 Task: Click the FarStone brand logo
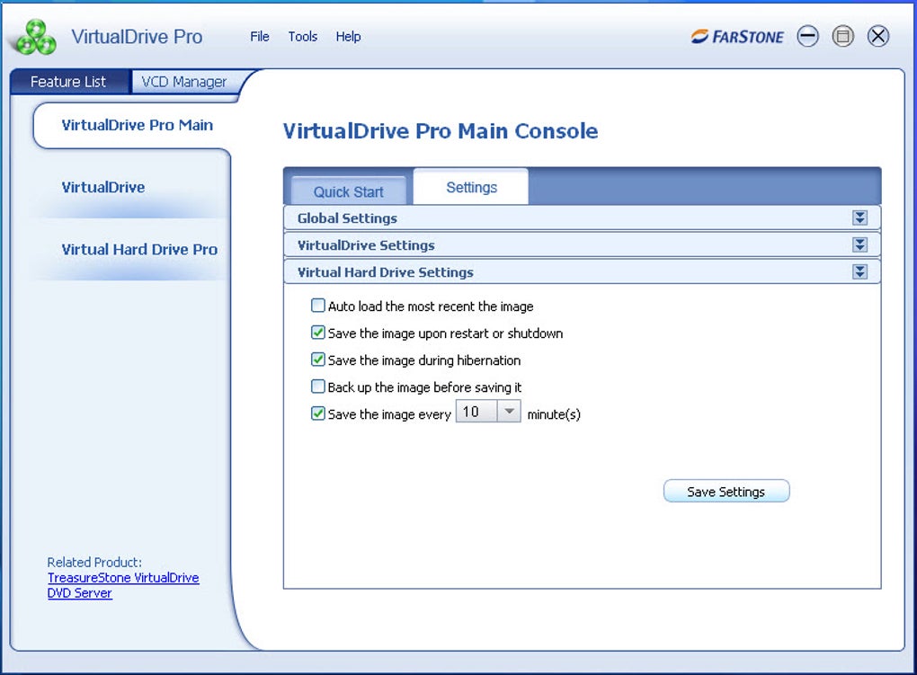pyautogui.click(x=737, y=37)
